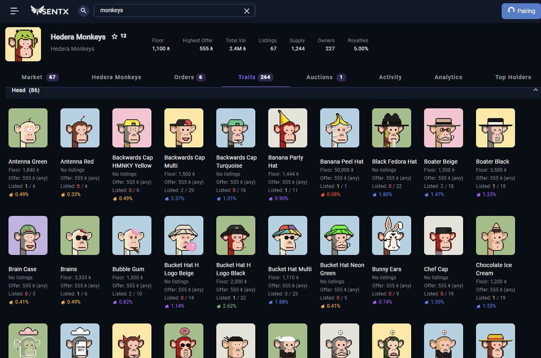This screenshot has width=541, height=358.
Task: Click the Banana Peel Hat name
Action: tap(342, 161)
